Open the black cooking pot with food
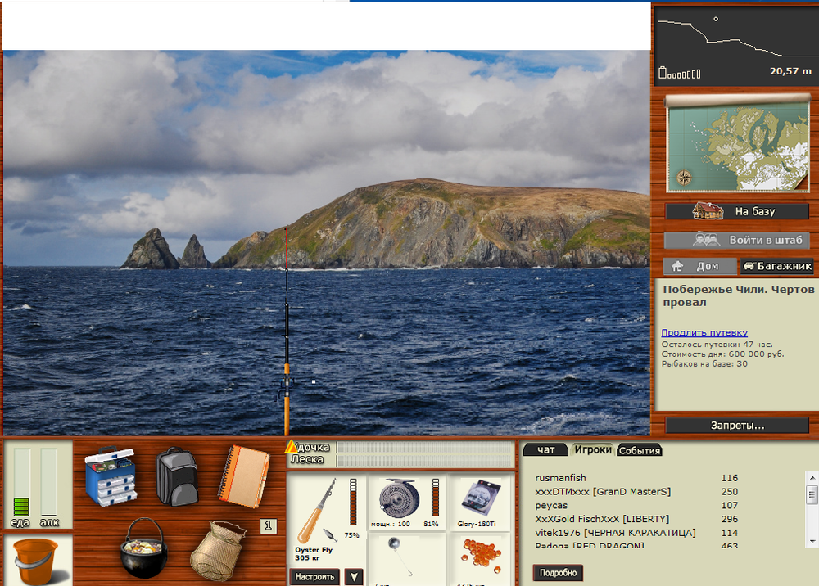Viewport: 819px width, 586px height. click(143, 548)
